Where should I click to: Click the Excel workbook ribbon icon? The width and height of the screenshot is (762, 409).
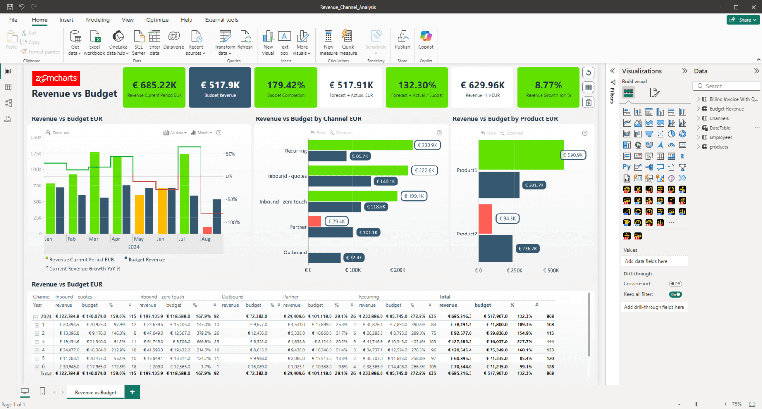[x=94, y=43]
